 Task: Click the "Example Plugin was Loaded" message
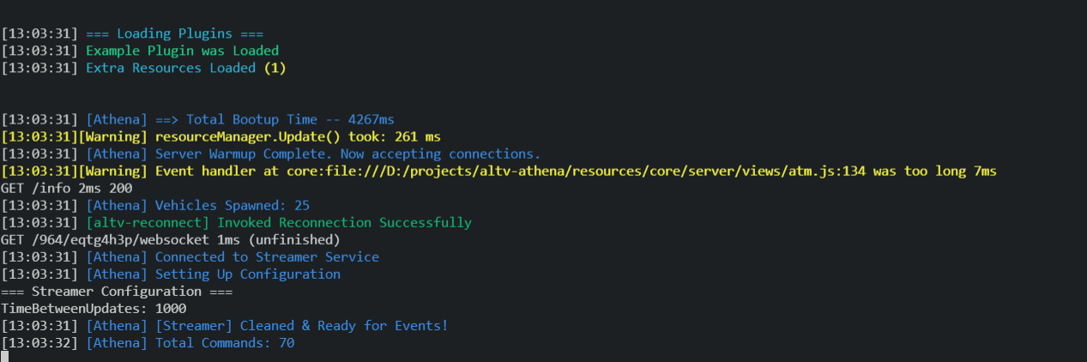[182, 51]
